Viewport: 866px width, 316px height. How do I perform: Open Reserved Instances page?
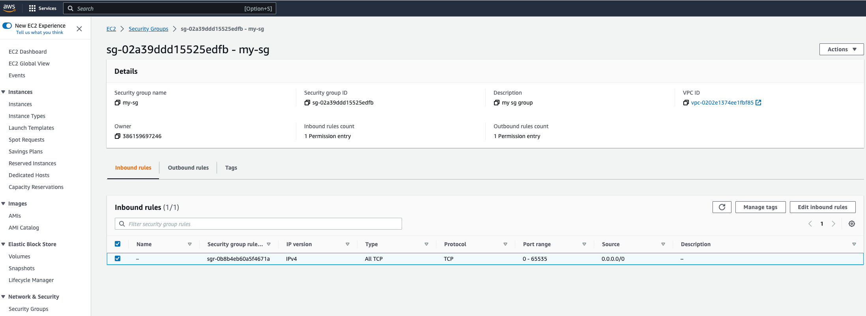[x=32, y=163]
